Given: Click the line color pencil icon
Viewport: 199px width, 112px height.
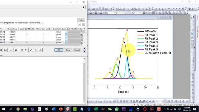Looking at the screenshot, I should (101, 13).
